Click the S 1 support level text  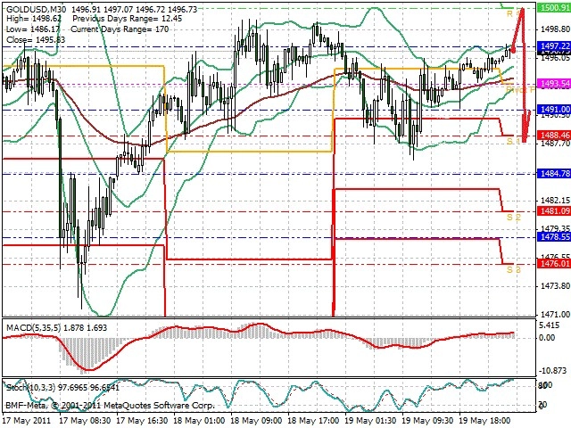coord(514,141)
